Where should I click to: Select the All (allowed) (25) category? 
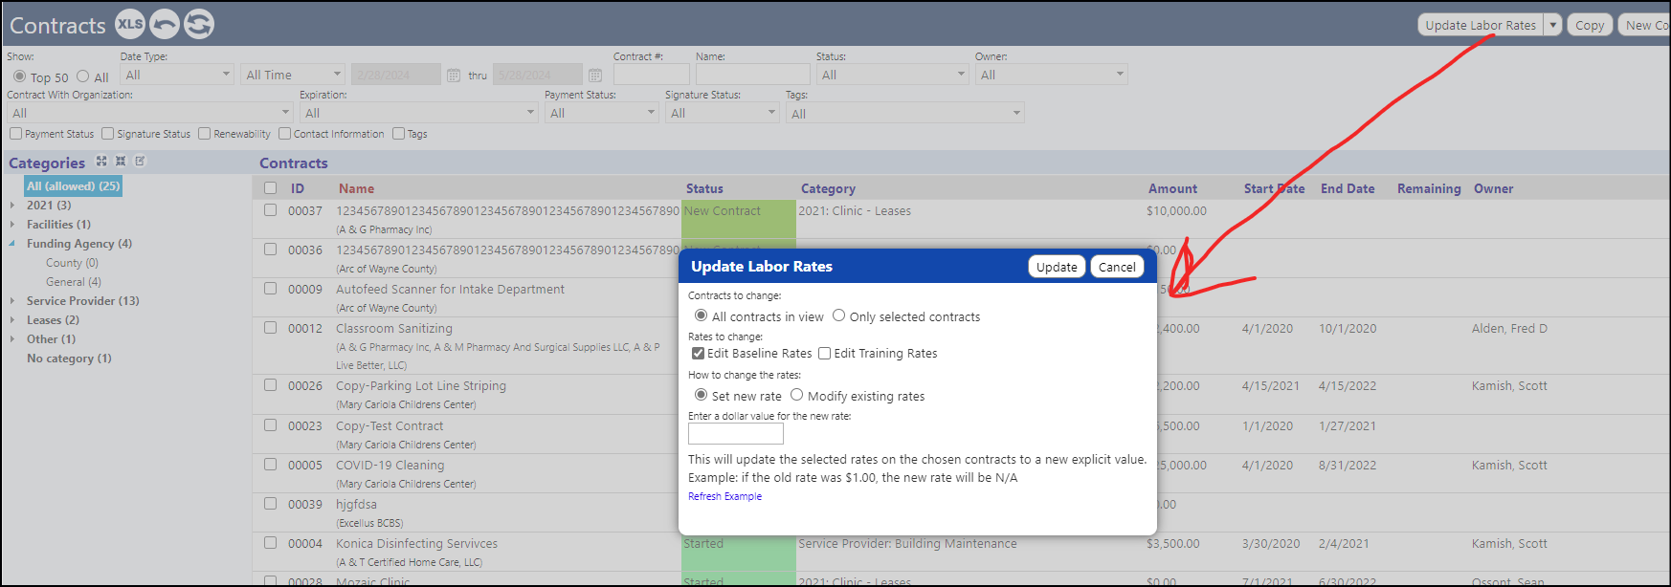tap(74, 185)
